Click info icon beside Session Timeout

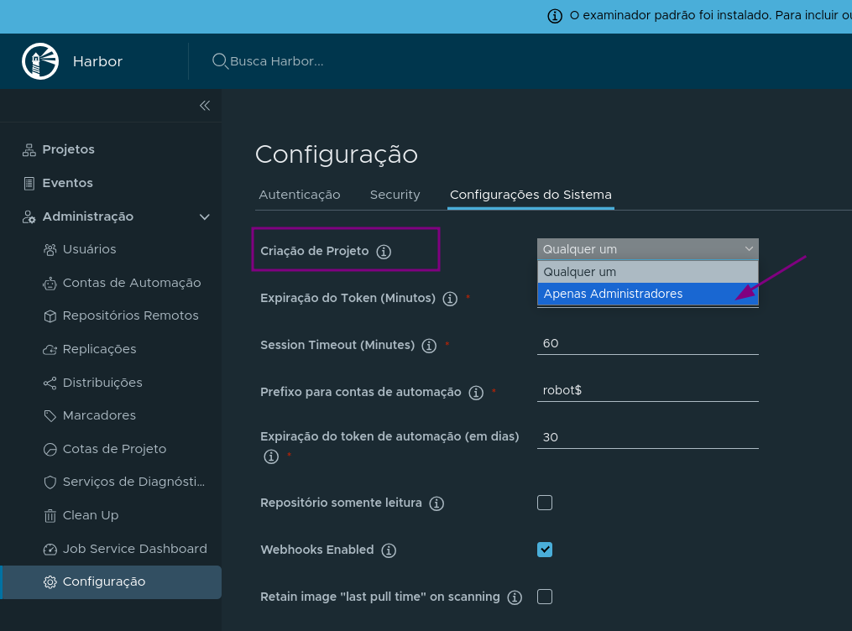[x=429, y=346]
